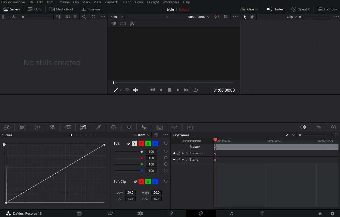Expand the Sizing keyframe track
Image resolution: width=340 pixels, height=217 pixels.
point(187,160)
